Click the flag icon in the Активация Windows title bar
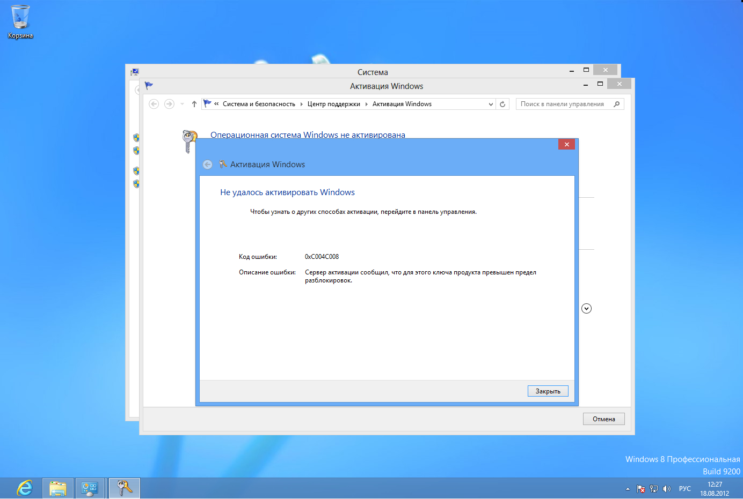The image size is (743, 499). coord(149,85)
